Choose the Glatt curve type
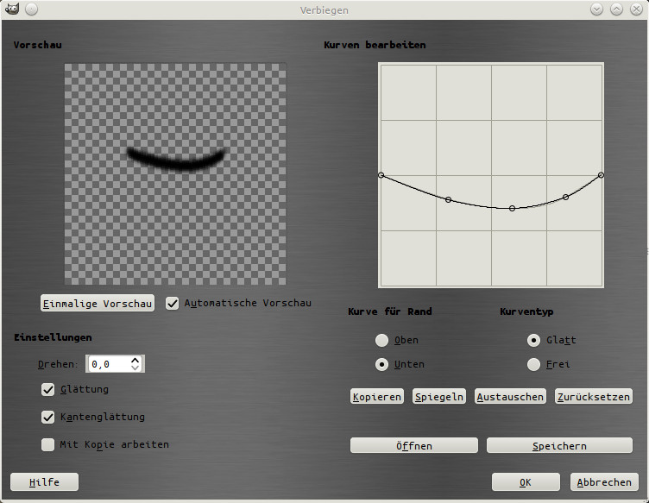This screenshot has height=503, width=649. click(534, 340)
